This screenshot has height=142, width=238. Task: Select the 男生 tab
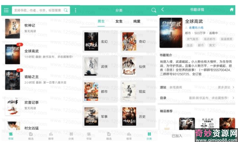click(101, 21)
